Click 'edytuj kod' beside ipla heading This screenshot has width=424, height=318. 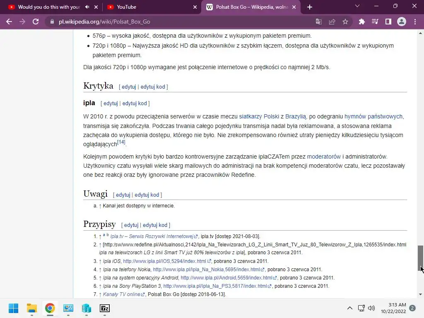135,103
